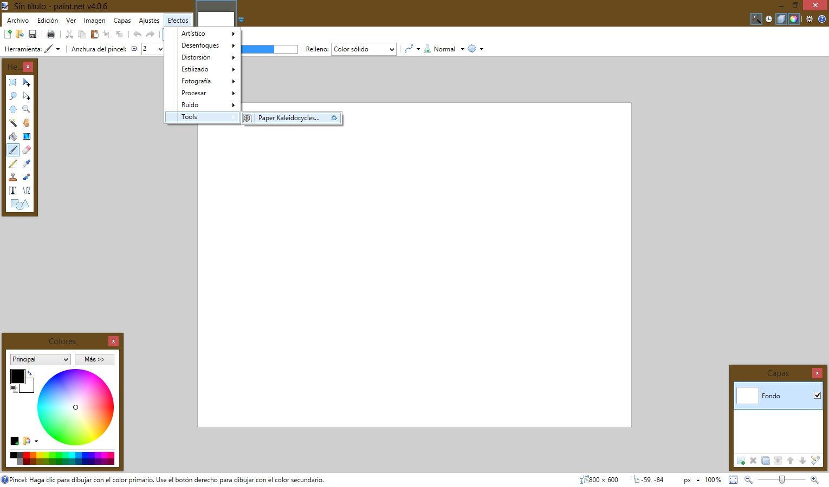Select the Pan hand tool
The image size is (829, 487).
[27, 123]
